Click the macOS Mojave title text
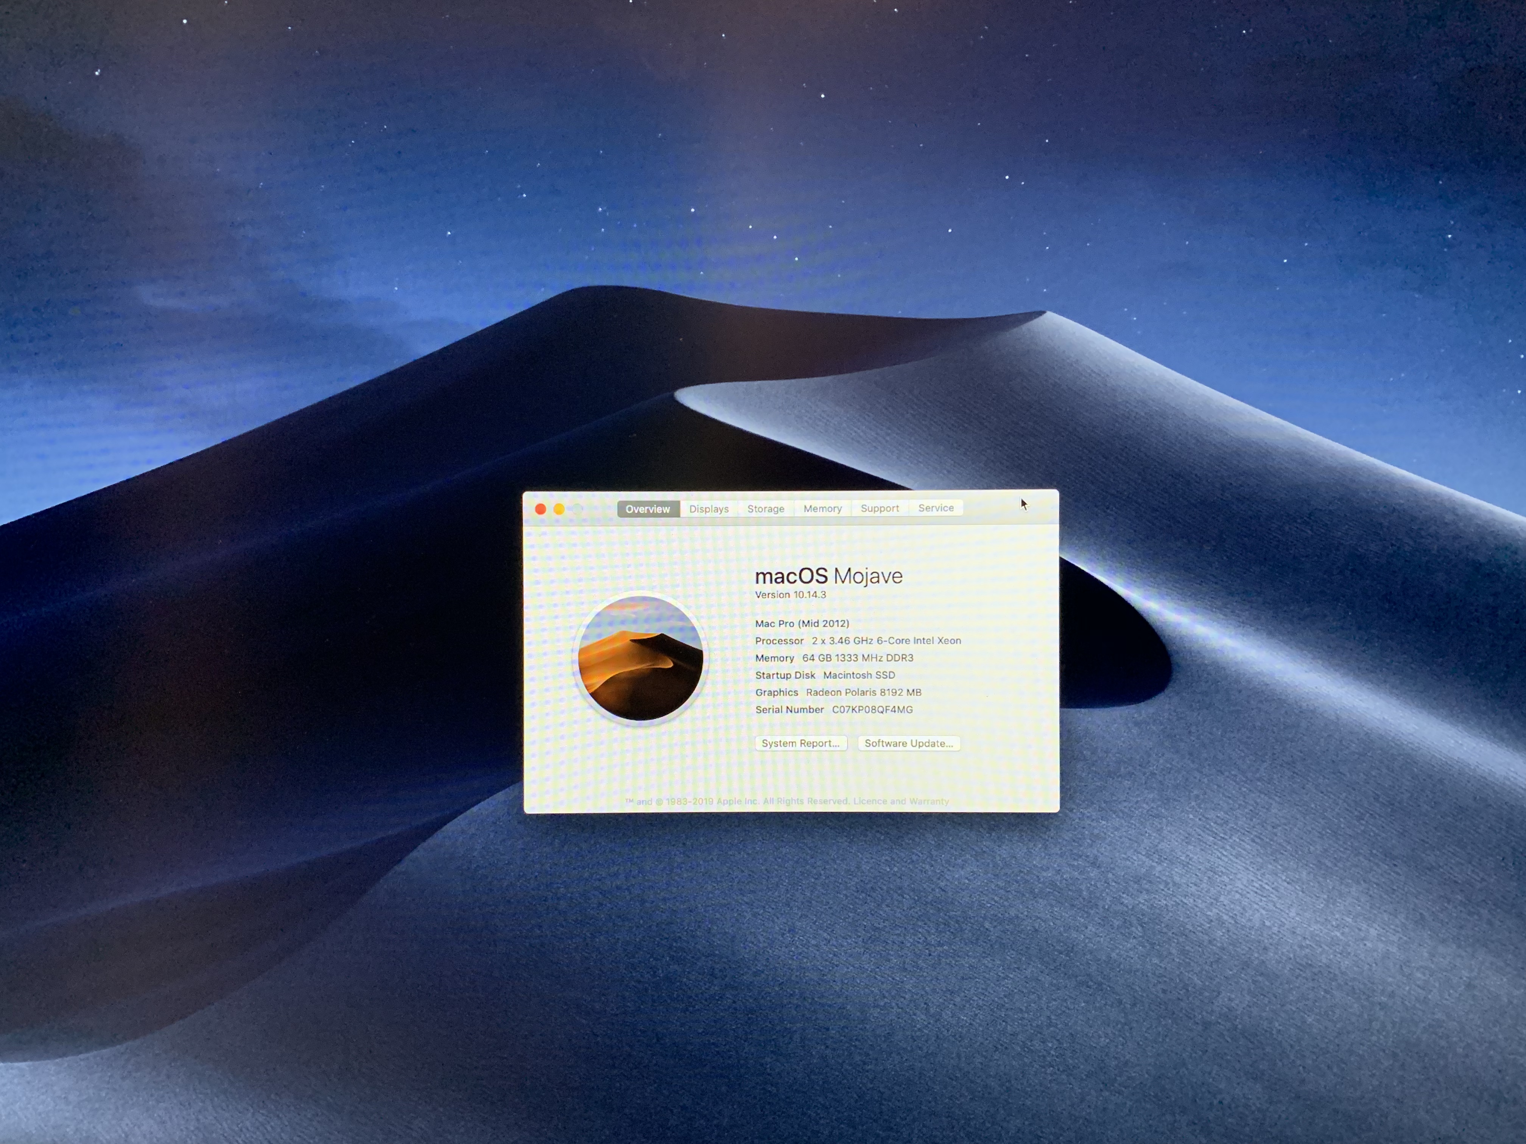The height and width of the screenshot is (1144, 1526). pos(828,576)
